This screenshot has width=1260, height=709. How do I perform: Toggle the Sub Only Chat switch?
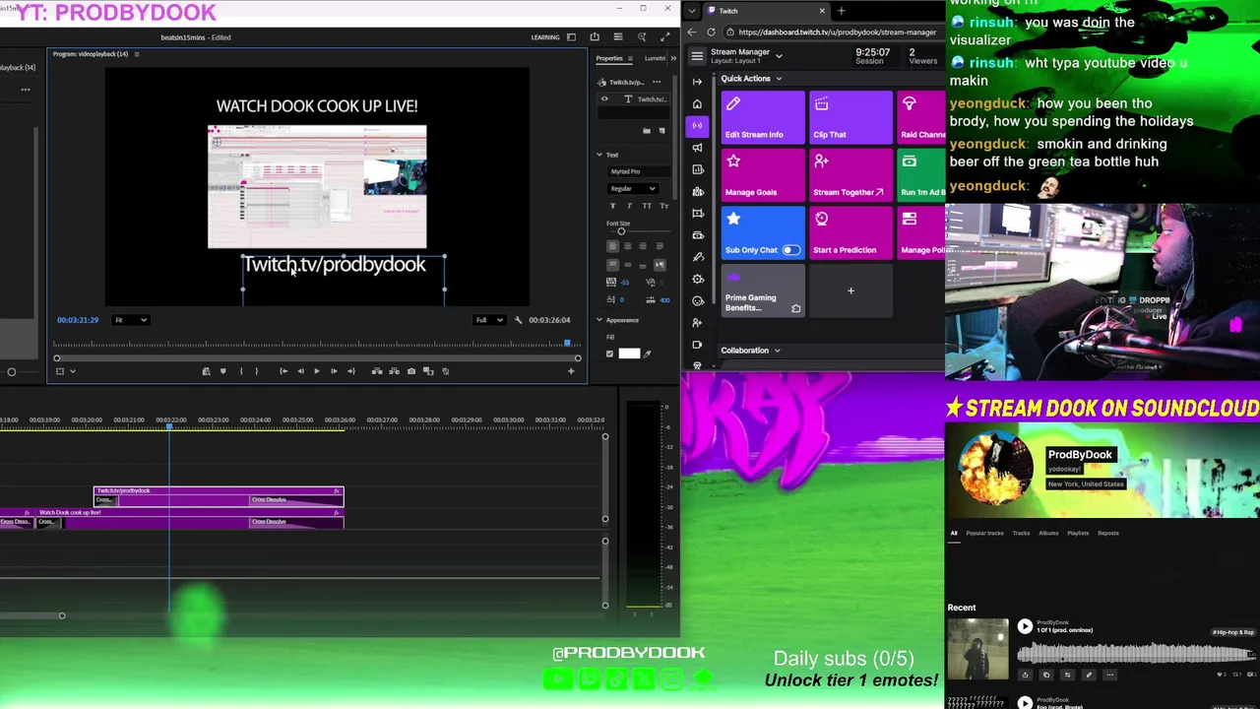790,250
